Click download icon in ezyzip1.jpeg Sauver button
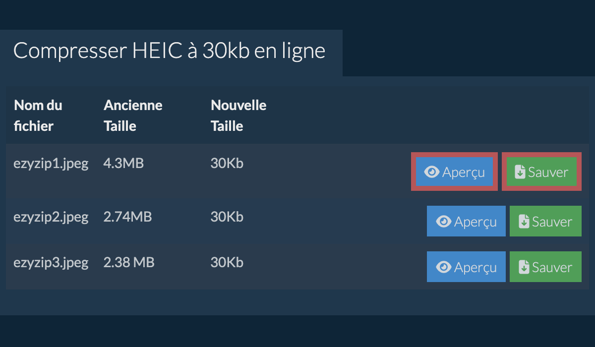Viewport: 595px width, 347px height. tap(520, 172)
